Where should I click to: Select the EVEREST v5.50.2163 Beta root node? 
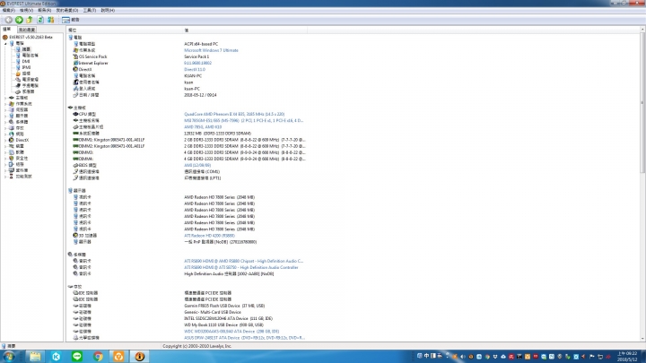[x=28, y=37]
